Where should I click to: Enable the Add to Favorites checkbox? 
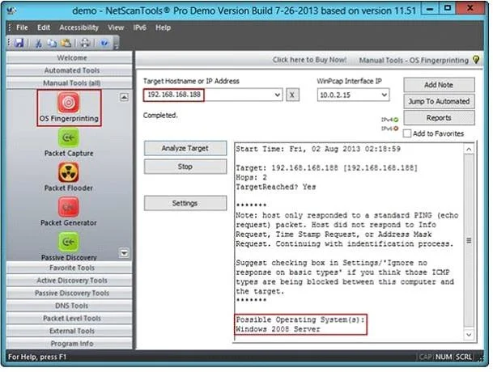[407, 133]
